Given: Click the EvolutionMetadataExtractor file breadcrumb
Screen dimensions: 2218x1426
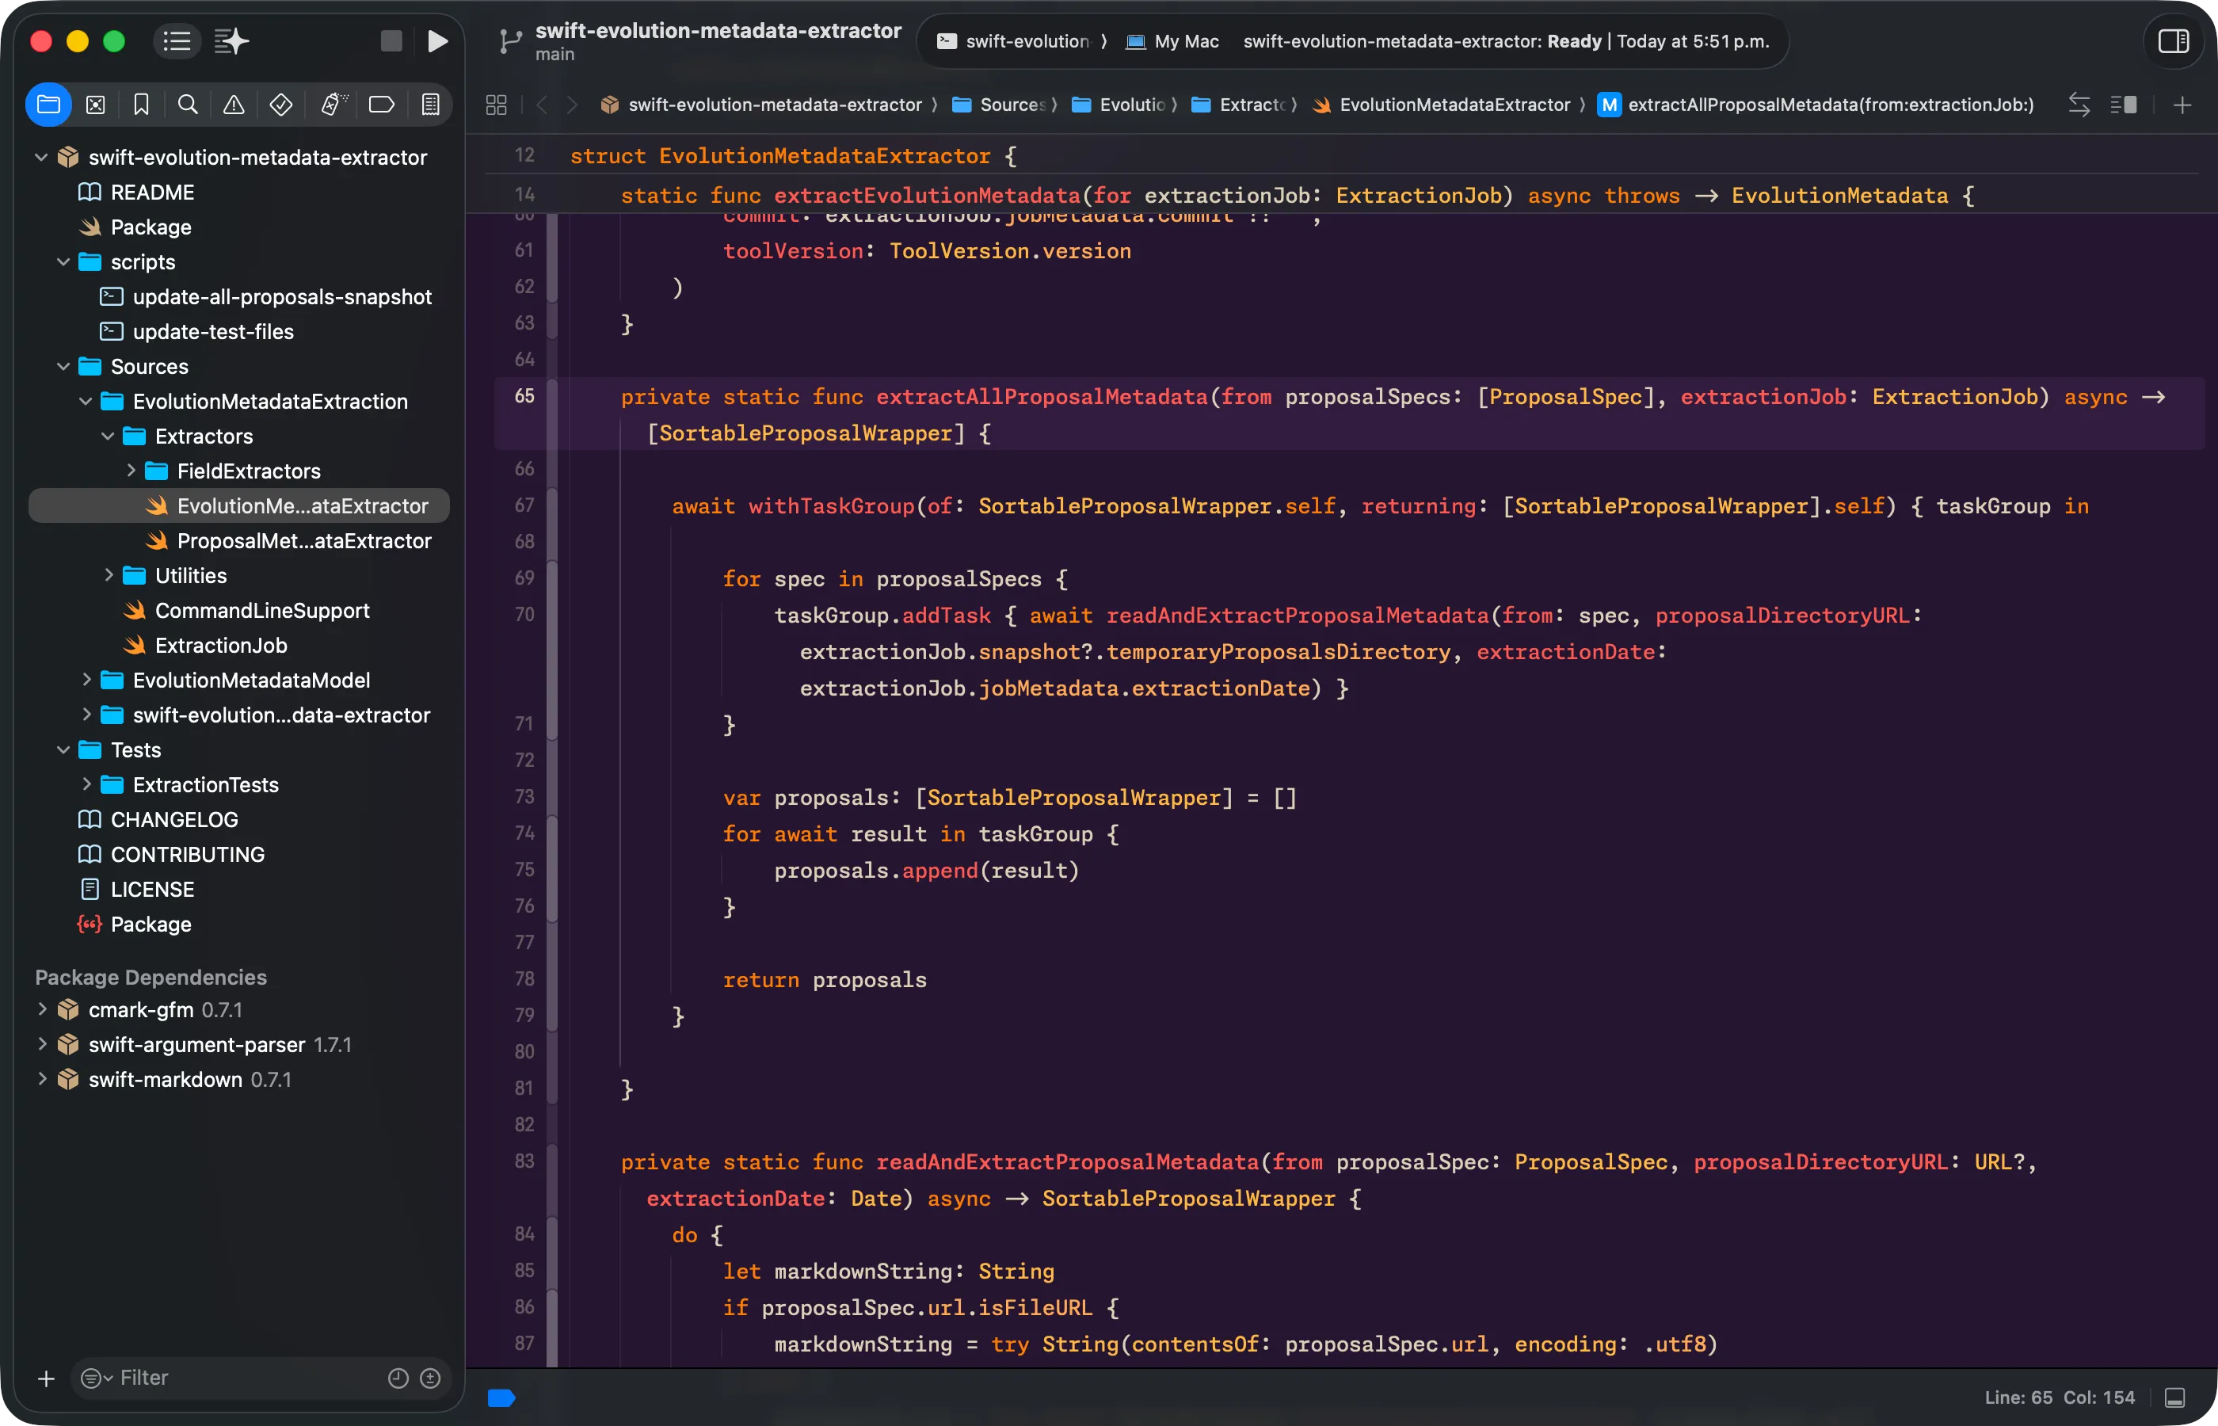Looking at the screenshot, I should point(1442,105).
